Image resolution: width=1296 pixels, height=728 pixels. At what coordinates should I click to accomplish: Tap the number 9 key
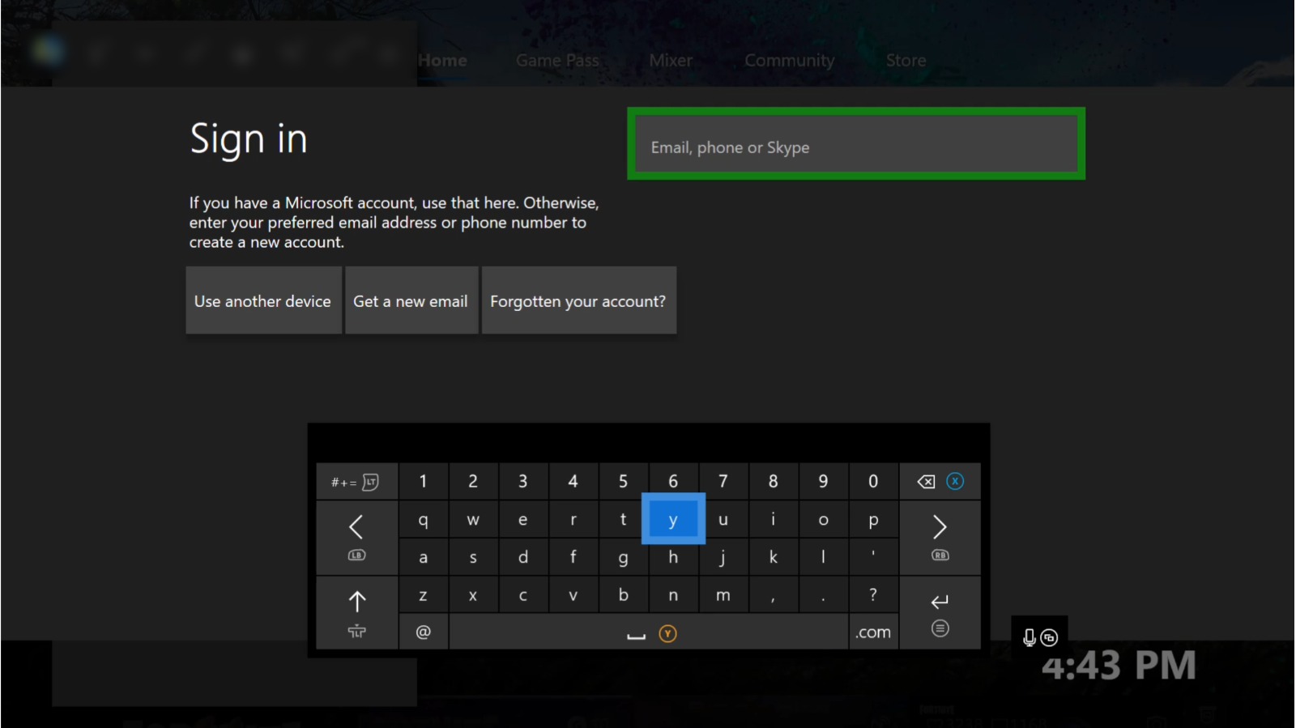click(x=823, y=481)
